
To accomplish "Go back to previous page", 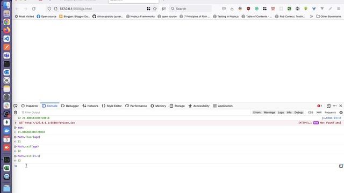I will [x=17, y=9].
